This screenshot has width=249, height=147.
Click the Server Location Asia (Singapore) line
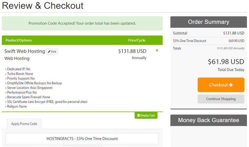pyautogui.click(x=29, y=88)
